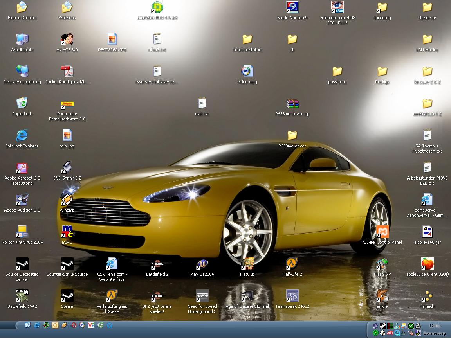Image resolution: width=451 pixels, height=338 pixels.
Task: Click the Counter-Strike Source icon
Action: click(x=67, y=264)
